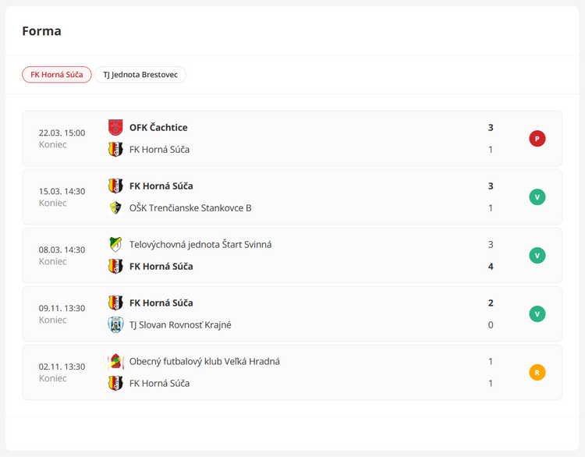Switch to the TJ Jednota Brestovec tab

140,75
